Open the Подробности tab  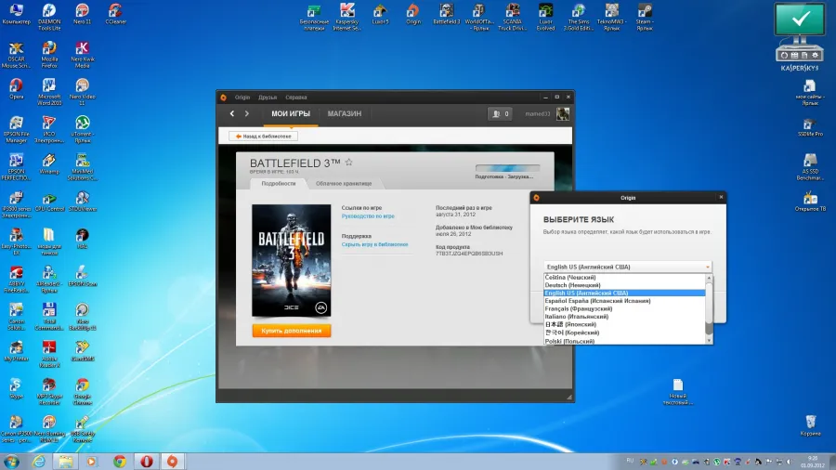click(x=279, y=183)
